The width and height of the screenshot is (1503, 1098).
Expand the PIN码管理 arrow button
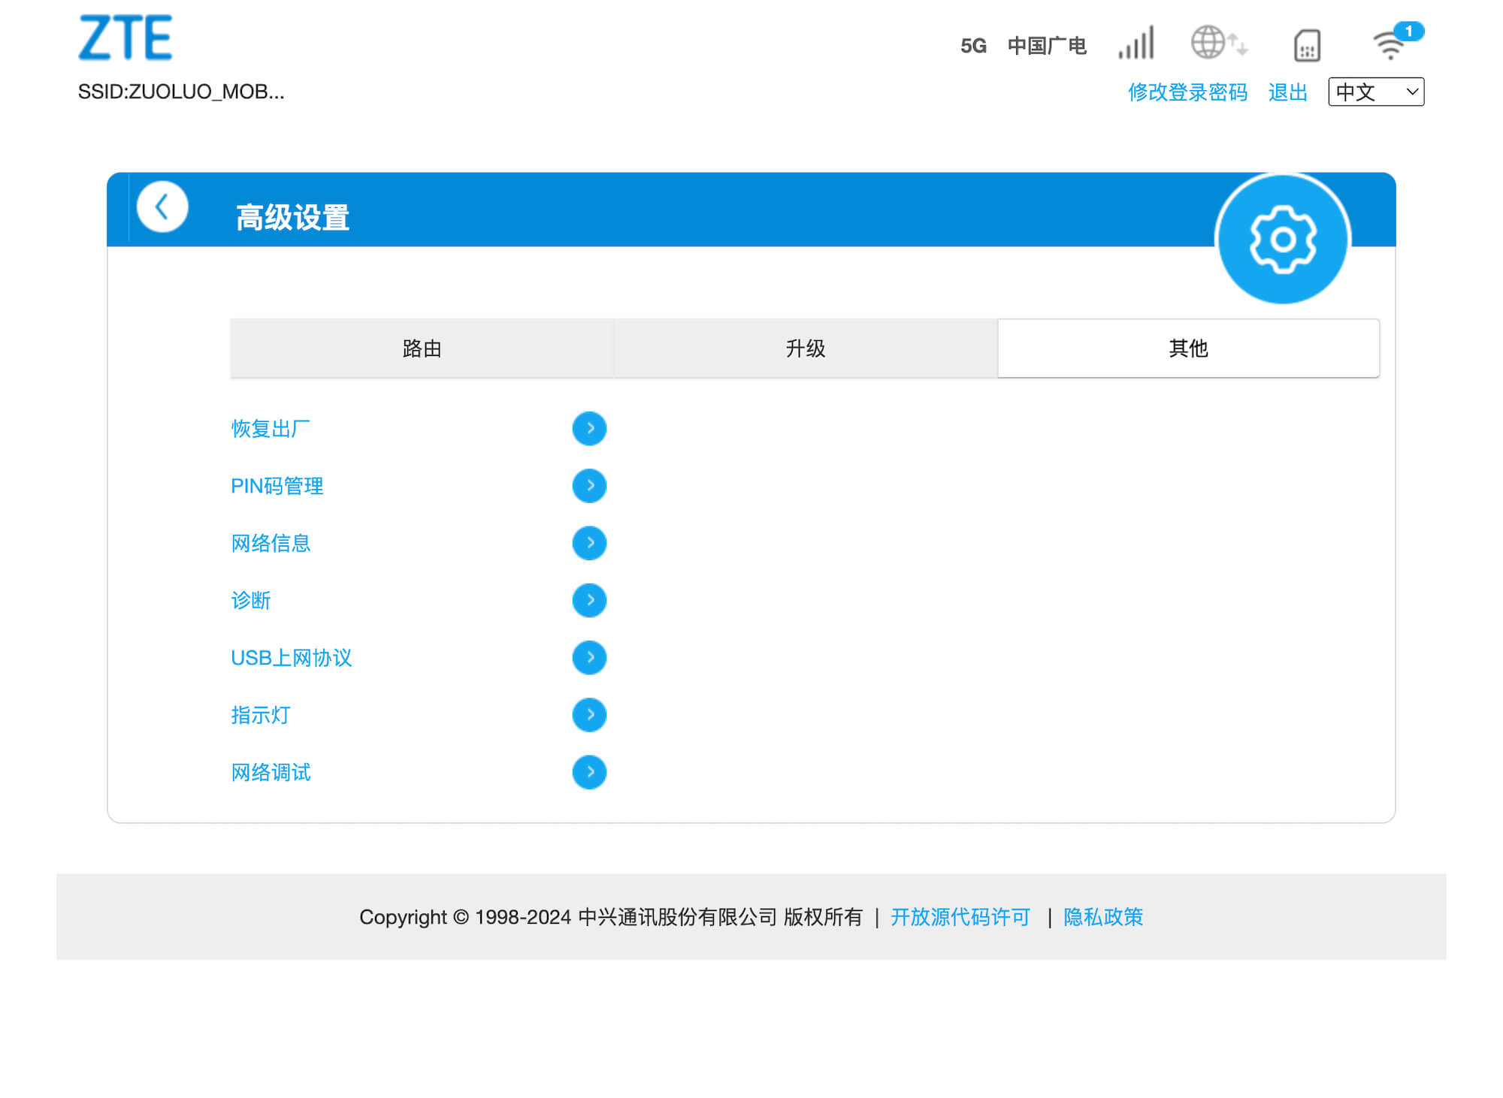pos(589,486)
